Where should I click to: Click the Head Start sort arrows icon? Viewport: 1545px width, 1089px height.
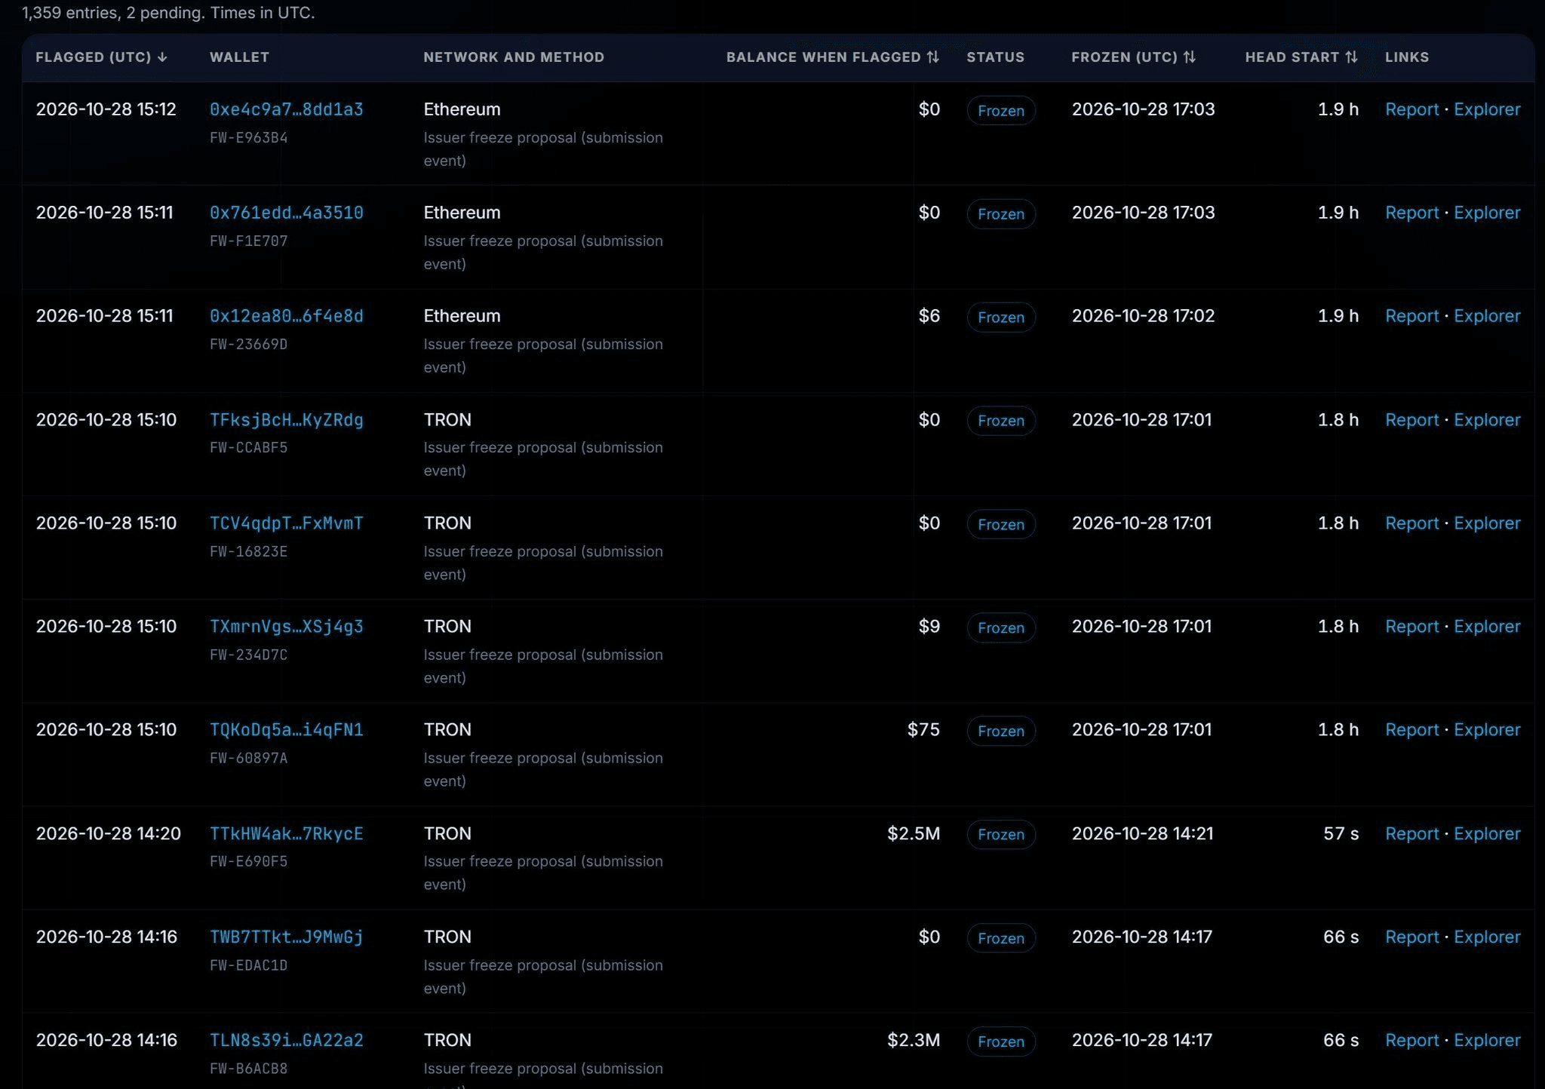1351,57
